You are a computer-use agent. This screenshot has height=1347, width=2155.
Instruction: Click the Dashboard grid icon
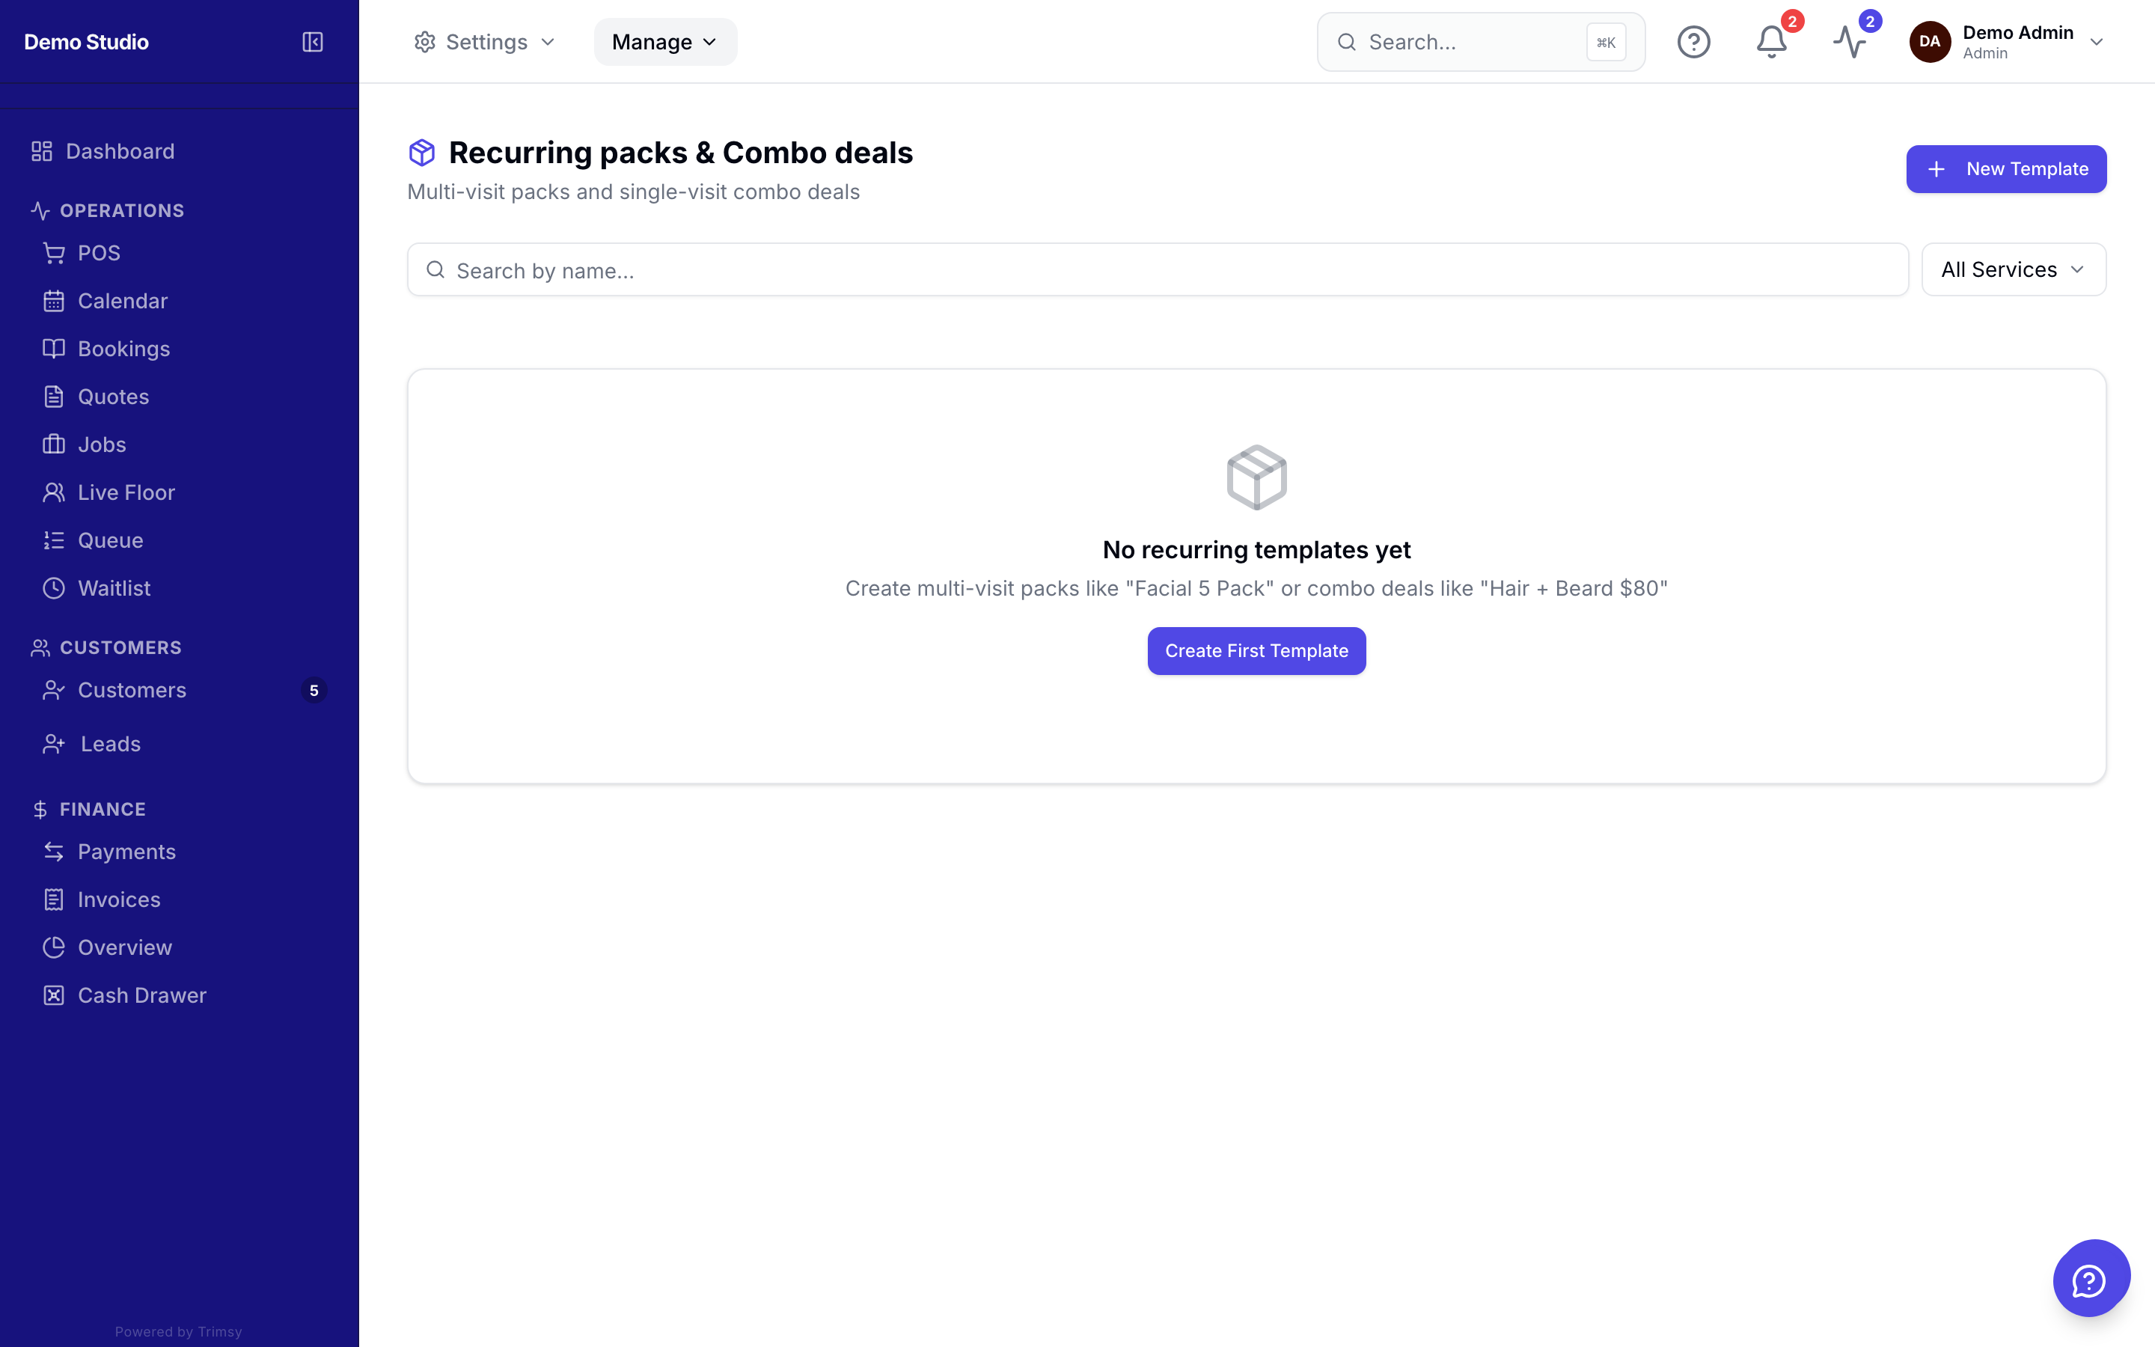(x=42, y=151)
